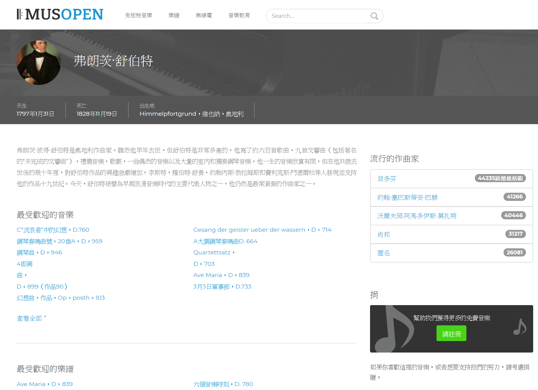Viewport: 538px width, 390px height.
Task: Open 沃爾夫岡·阿馬多伊斯·莫扎特 composer link
Action: coord(417,216)
